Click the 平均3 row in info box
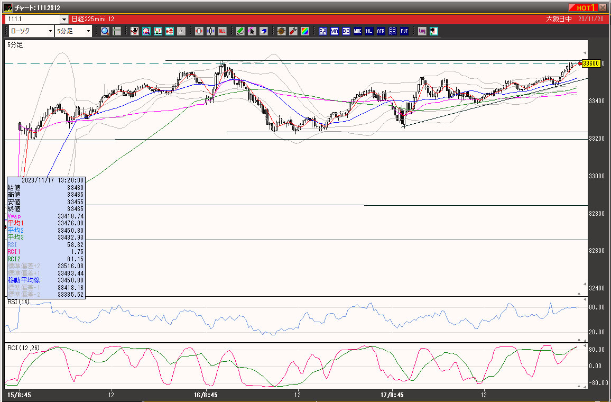Viewport: 611px width, 402px height. point(45,237)
